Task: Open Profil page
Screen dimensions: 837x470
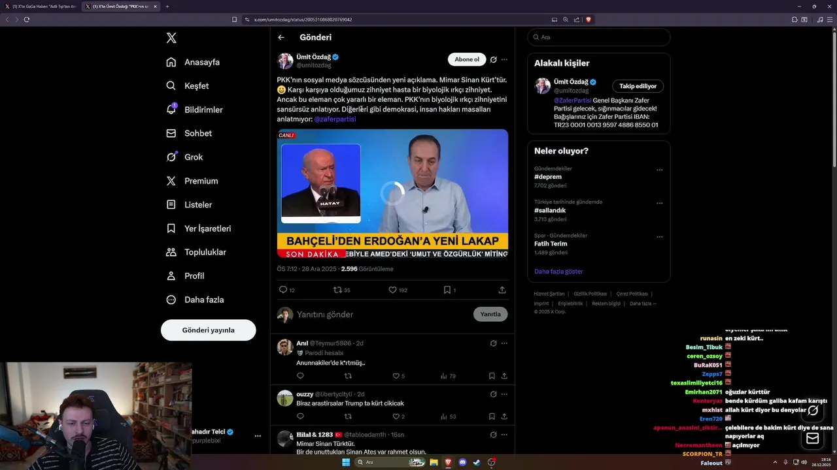Action: [185, 275]
